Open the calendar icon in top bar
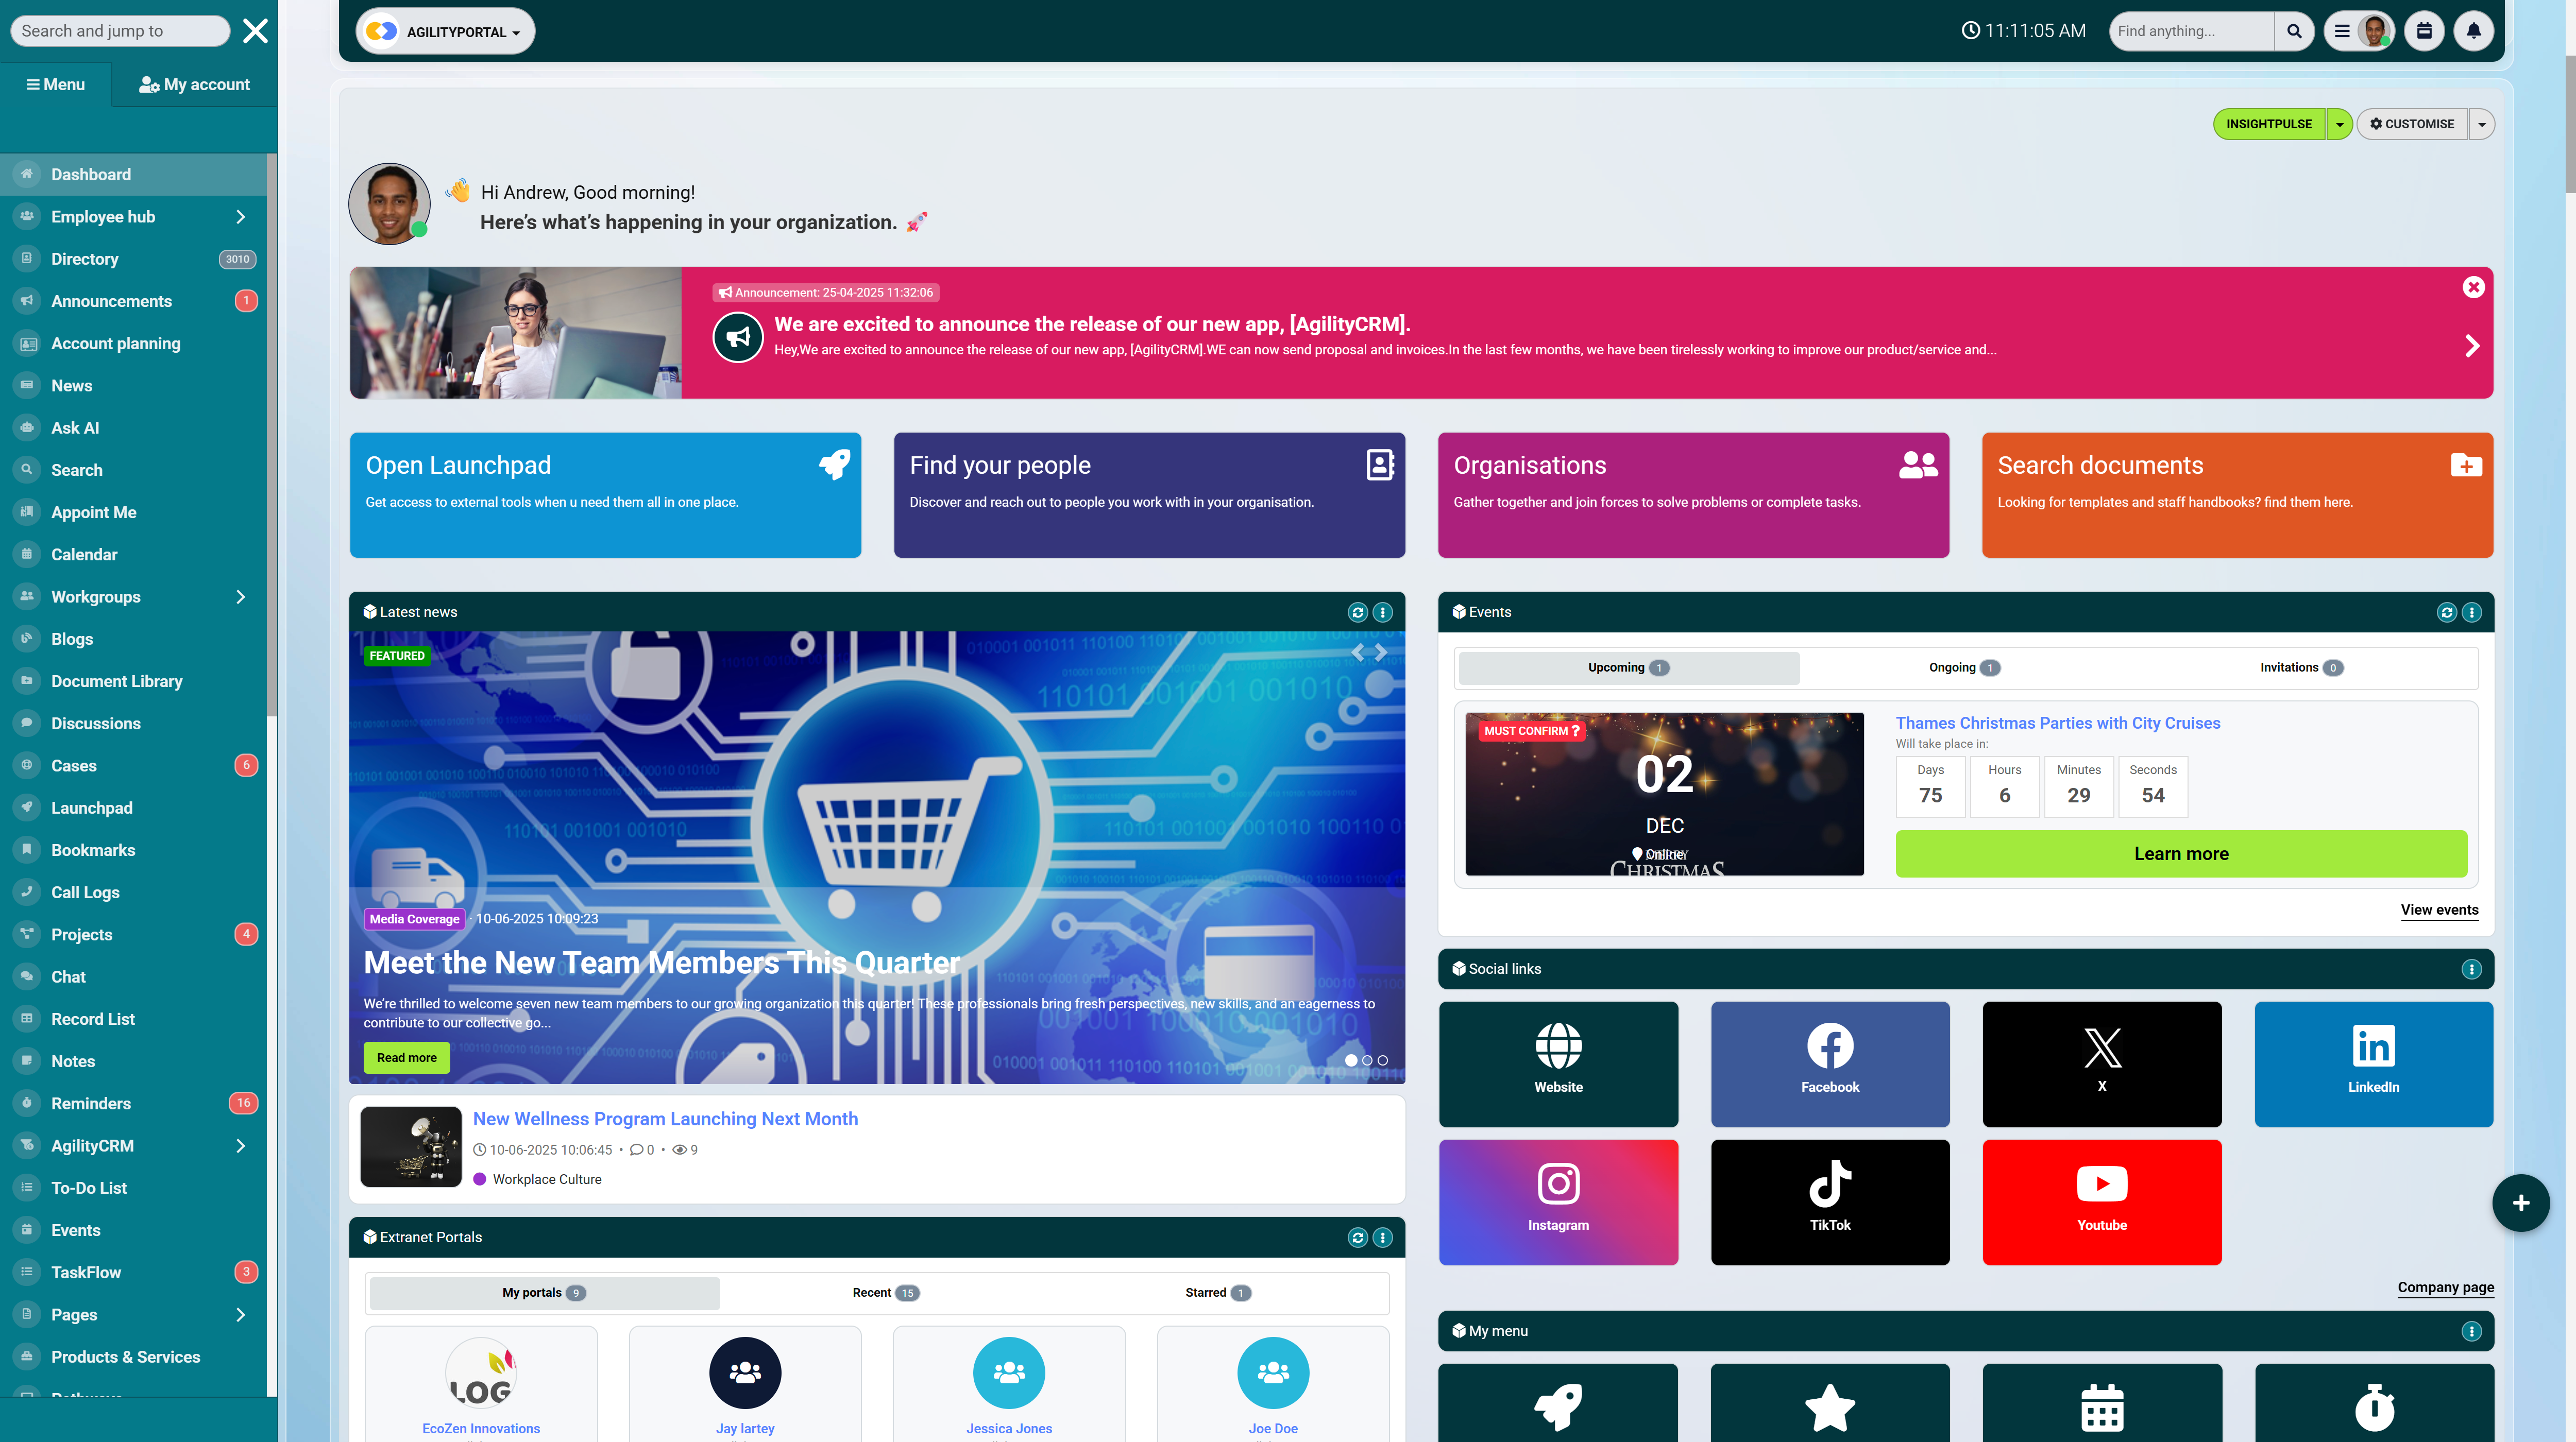 coord(2424,31)
